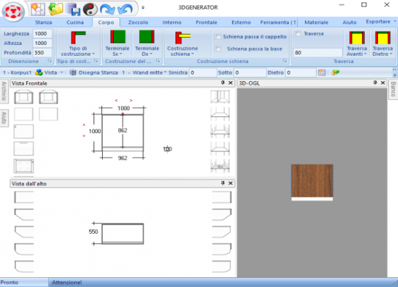Open the Aiuto ribbon tab
This screenshot has width=398, height=287.
pyautogui.click(x=349, y=22)
